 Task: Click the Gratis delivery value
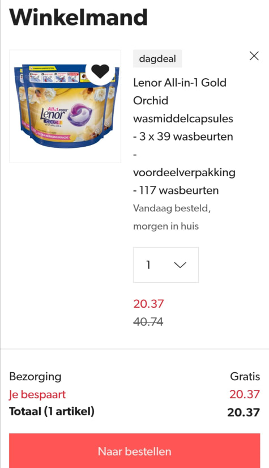(x=245, y=377)
